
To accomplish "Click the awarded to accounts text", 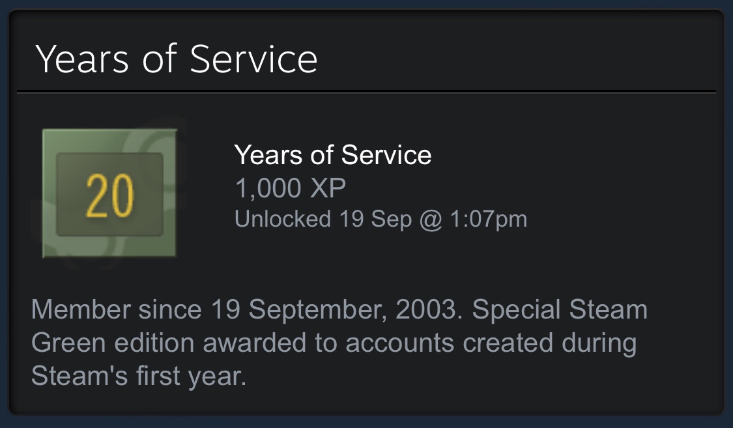I will (x=320, y=343).
